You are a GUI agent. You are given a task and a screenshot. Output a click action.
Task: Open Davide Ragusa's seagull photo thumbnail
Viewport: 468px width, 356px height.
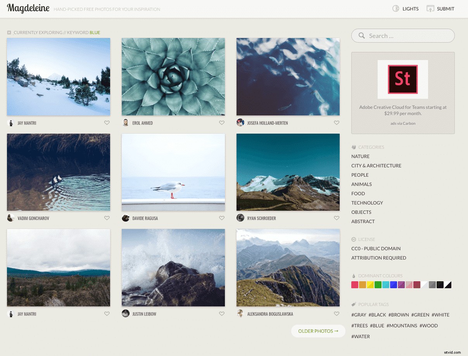[x=173, y=172]
